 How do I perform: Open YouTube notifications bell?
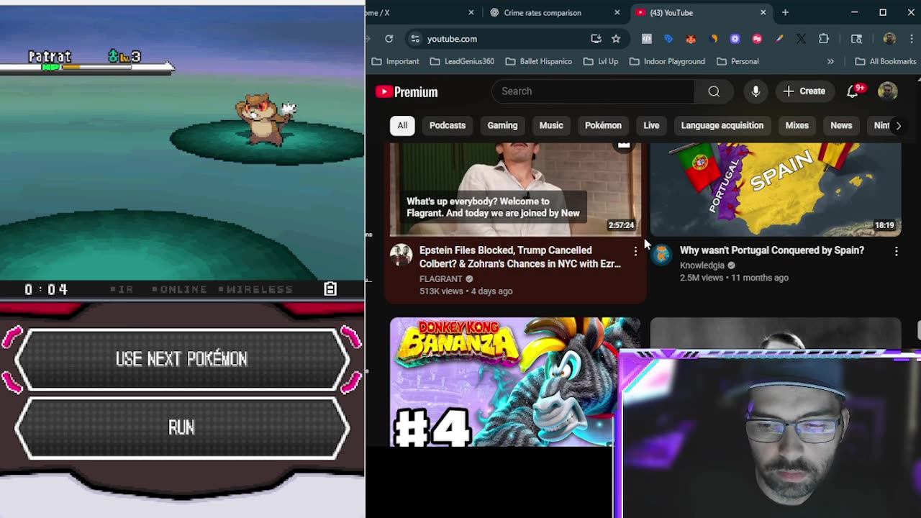click(x=853, y=91)
